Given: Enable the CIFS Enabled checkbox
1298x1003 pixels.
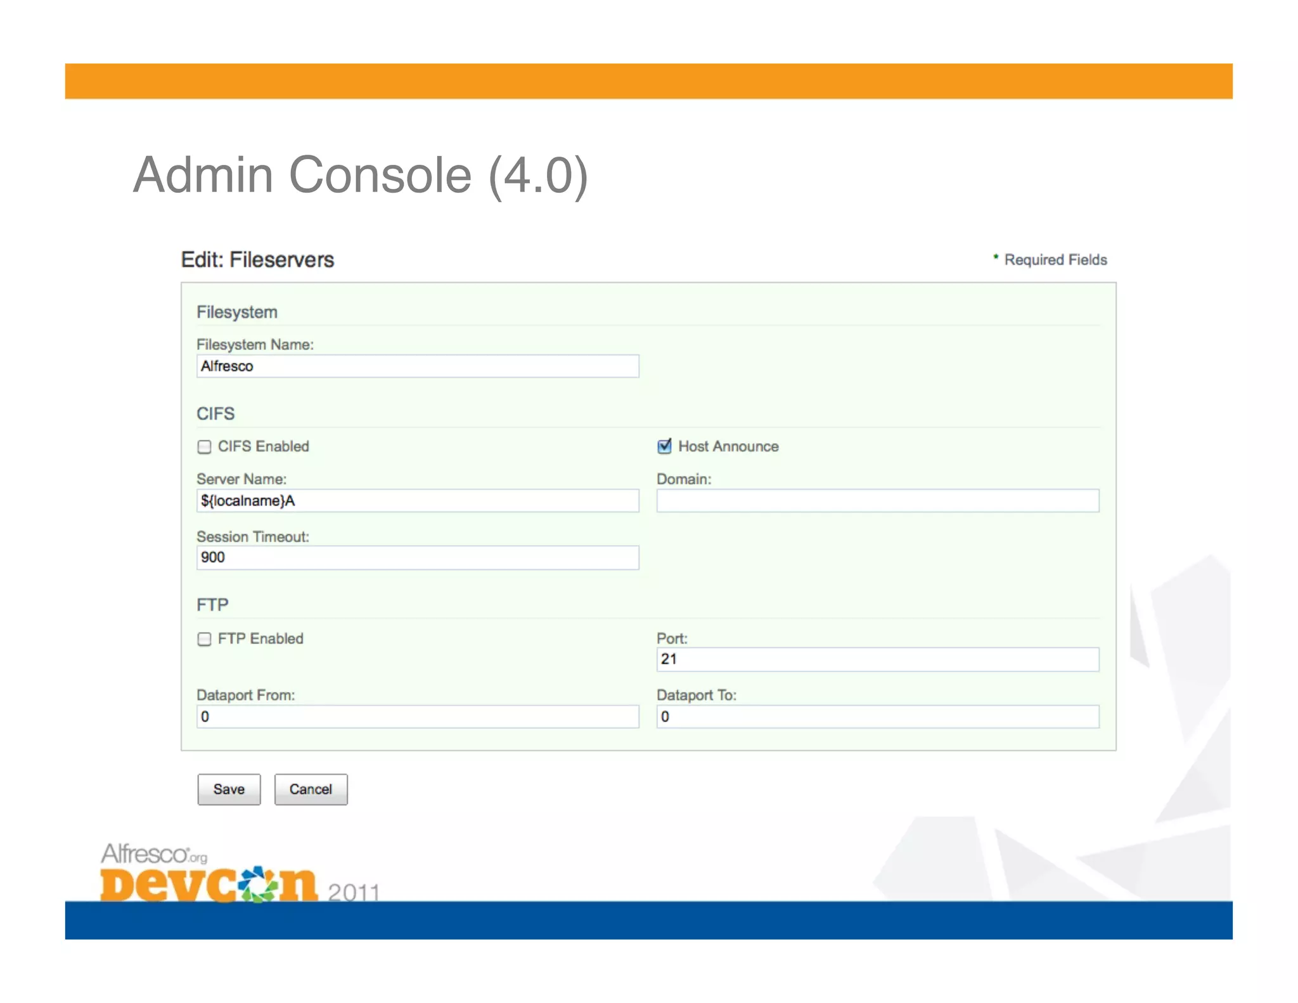Looking at the screenshot, I should pyautogui.click(x=204, y=447).
